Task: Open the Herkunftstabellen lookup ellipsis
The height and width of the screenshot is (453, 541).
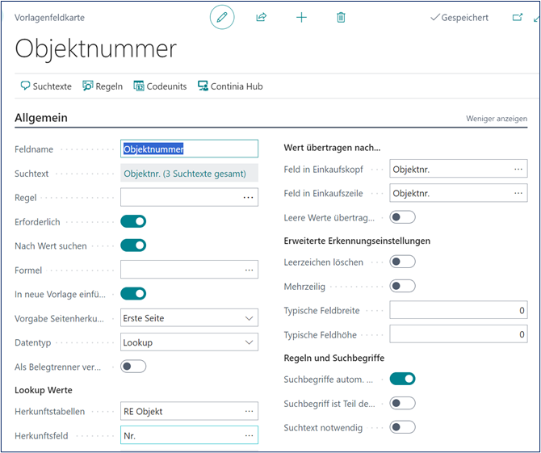Action: click(x=249, y=411)
